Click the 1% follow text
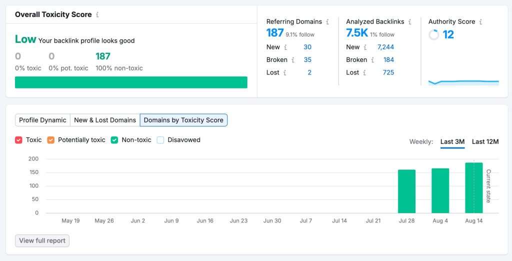This screenshot has height=261, width=512. [x=382, y=34]
